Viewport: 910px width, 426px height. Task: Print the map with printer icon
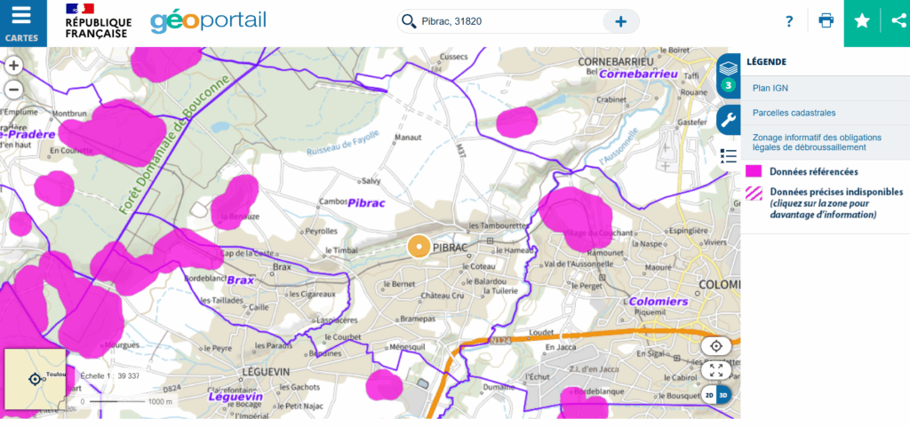coord(826,22)
